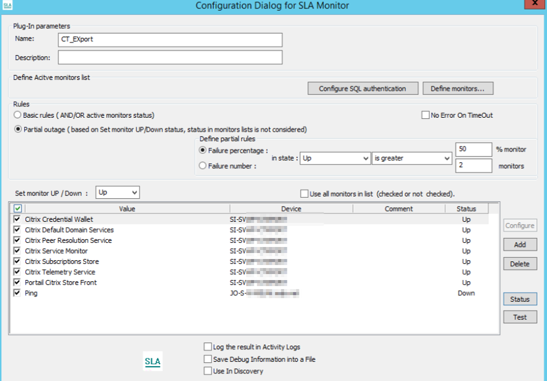
Task: Uncheck Citrix Service Monitor checkbox
Action: click(x=17, y=251)
